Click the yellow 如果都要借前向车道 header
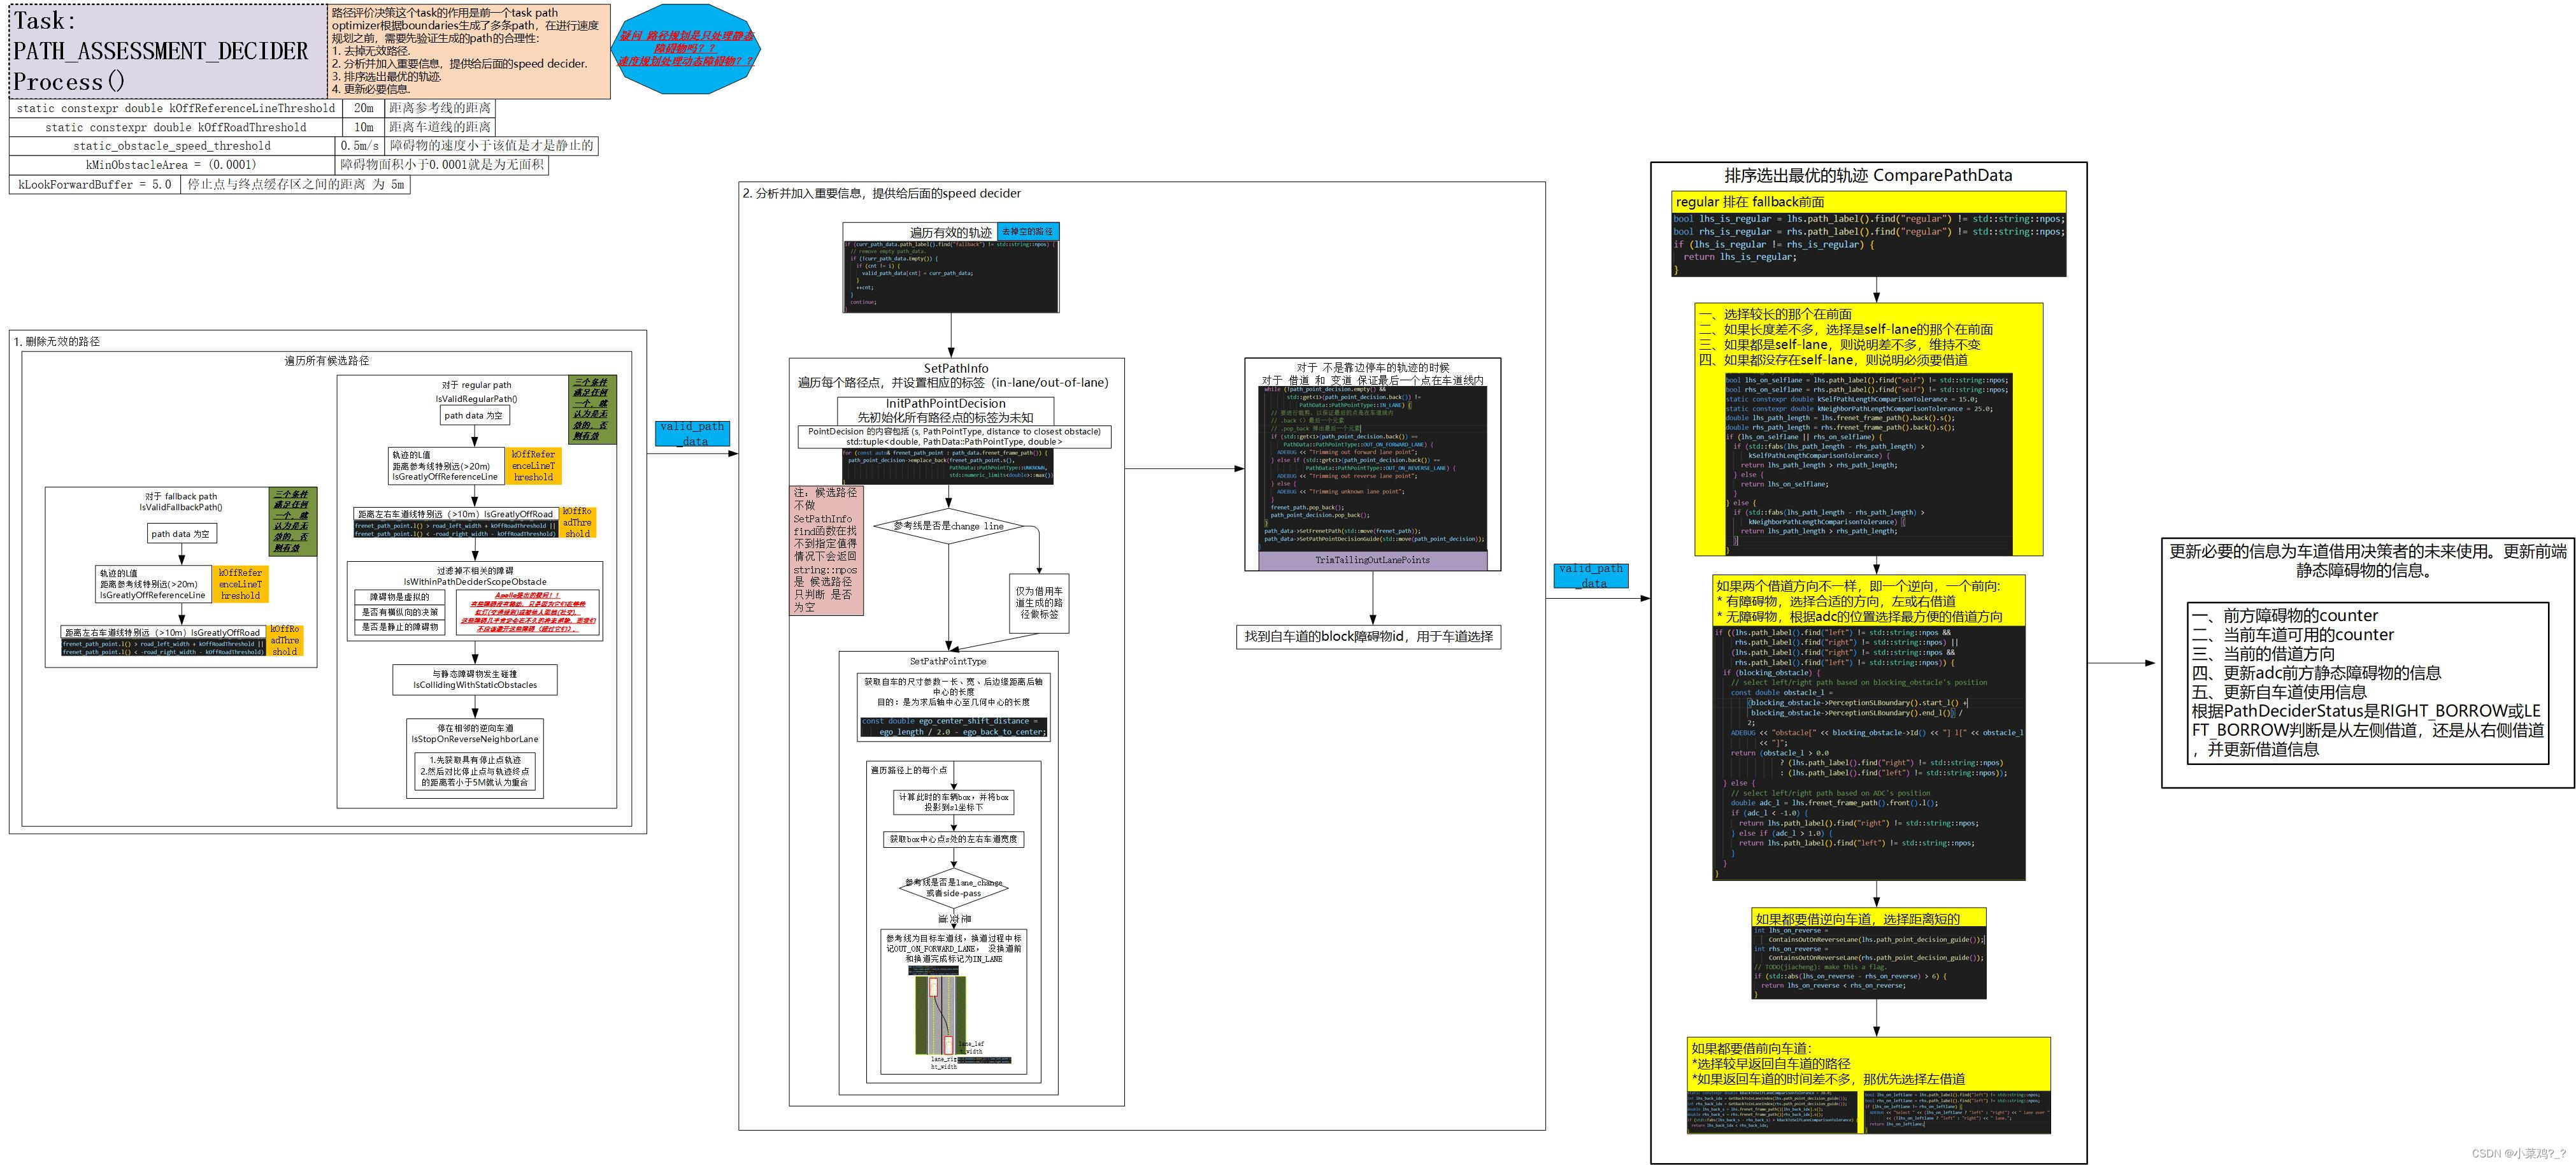Screen dimensions: 2576x1165 1868,1063
